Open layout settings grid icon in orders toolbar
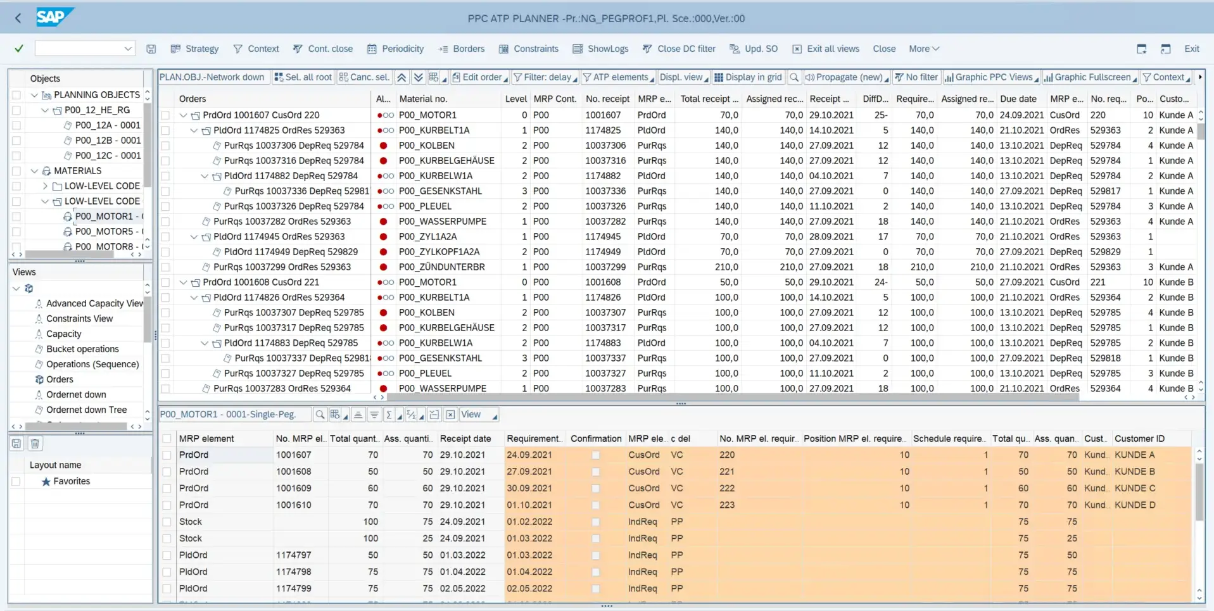Image resolution: width=1214 pixels, height=611 pixels. pos(434,77)
